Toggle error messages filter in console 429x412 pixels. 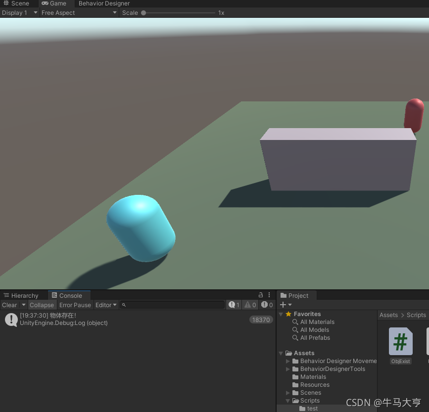pyautogui.click(x=267, y=305)
